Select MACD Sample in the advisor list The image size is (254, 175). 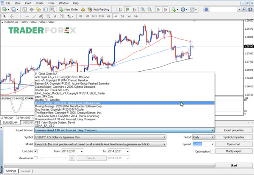point(124,103)
